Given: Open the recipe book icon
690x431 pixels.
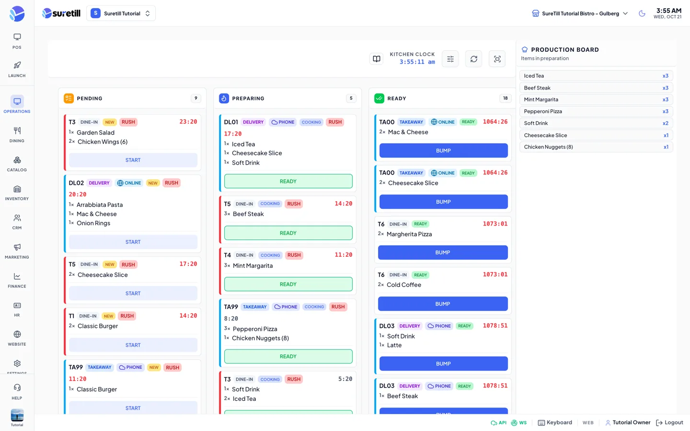Looking at the screenshot, I should click(377, 59).
